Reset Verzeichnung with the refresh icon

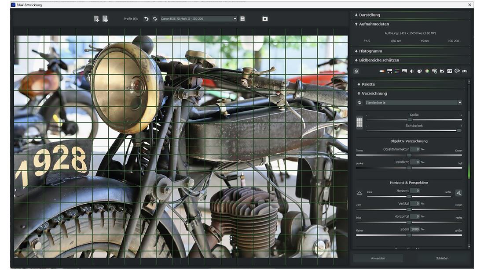tap(359, 103)
